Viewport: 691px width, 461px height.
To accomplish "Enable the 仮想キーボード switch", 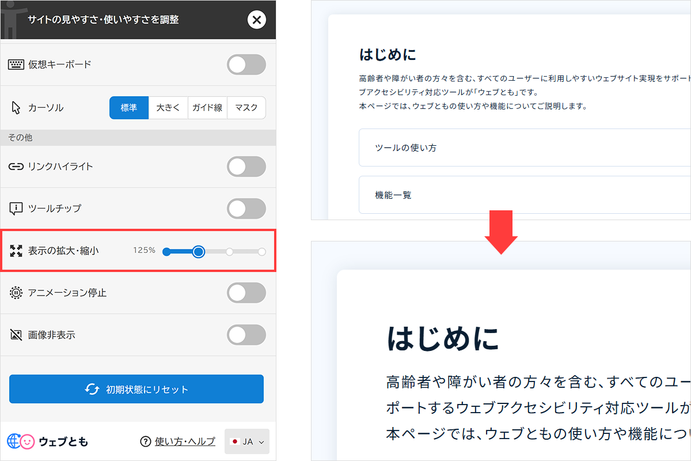I will pyautogui.click(x=246, y=64).
